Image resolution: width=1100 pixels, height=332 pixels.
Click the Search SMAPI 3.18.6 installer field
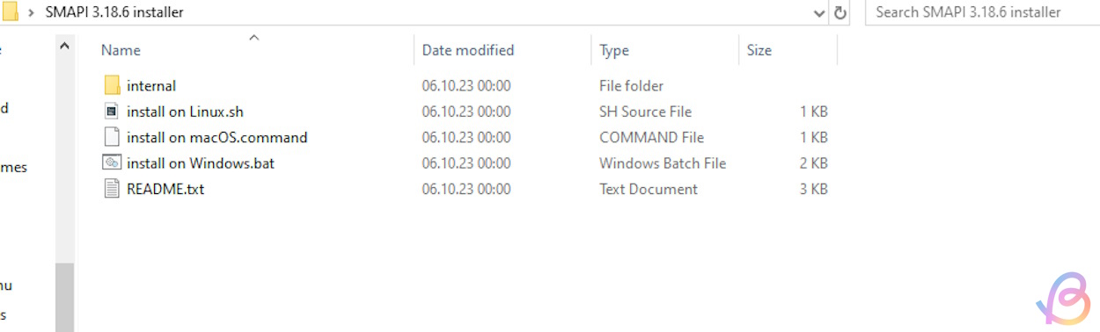983,12
